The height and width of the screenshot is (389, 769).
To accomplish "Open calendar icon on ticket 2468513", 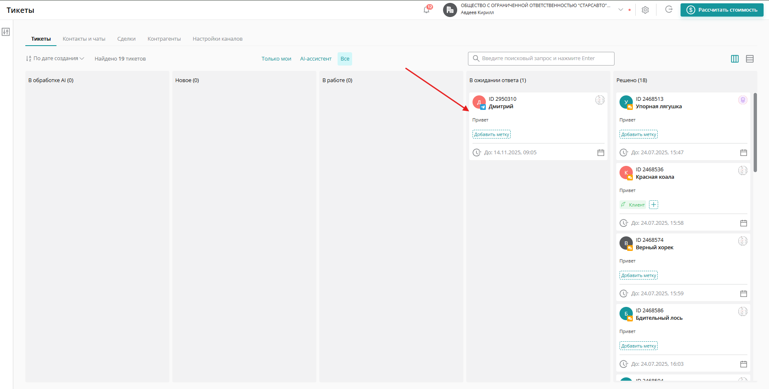I will click(743, 153).
